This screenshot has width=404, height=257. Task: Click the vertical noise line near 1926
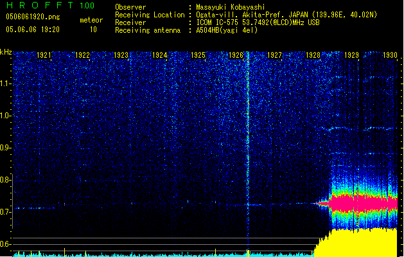pyautogui.click(x=248, y=150)
